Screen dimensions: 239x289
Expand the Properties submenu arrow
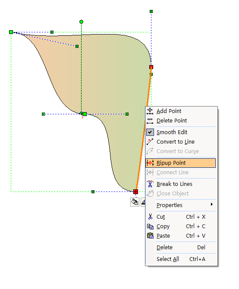tap(212, 204)
